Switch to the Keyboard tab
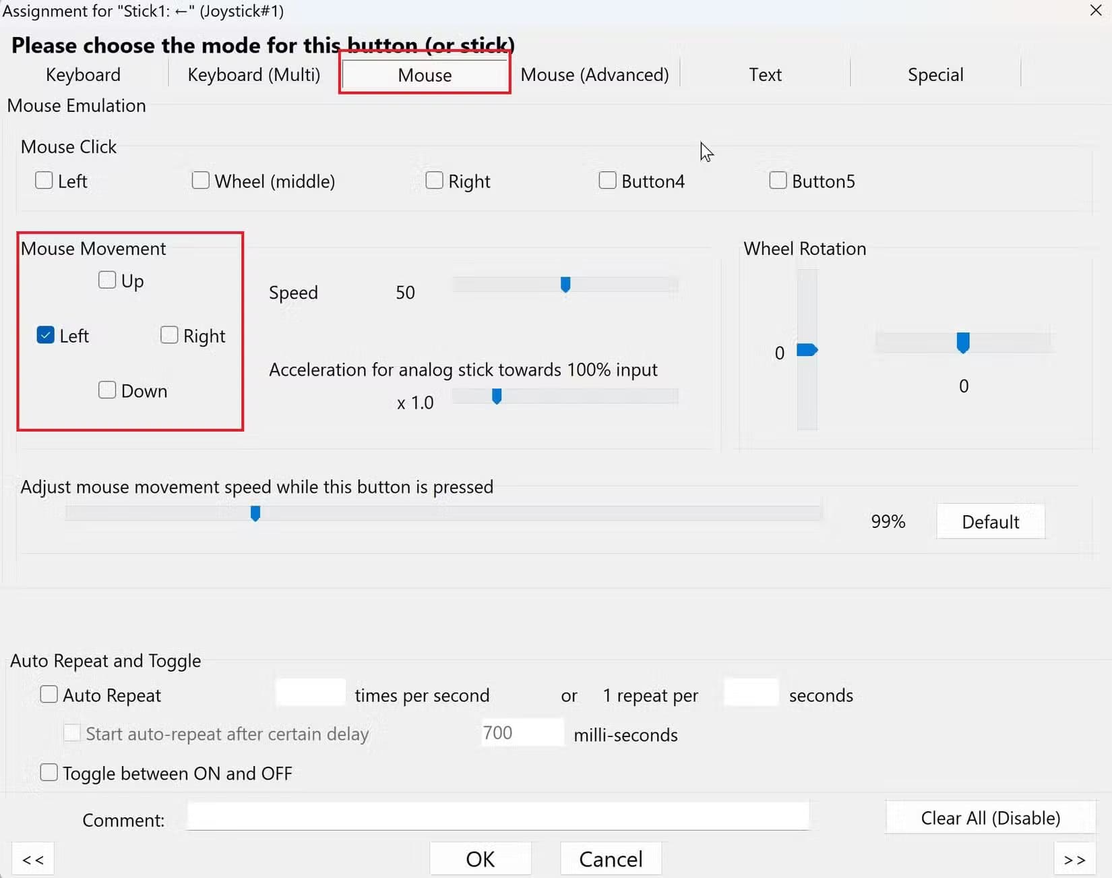The image size is (1112, 878). point(84,74)
